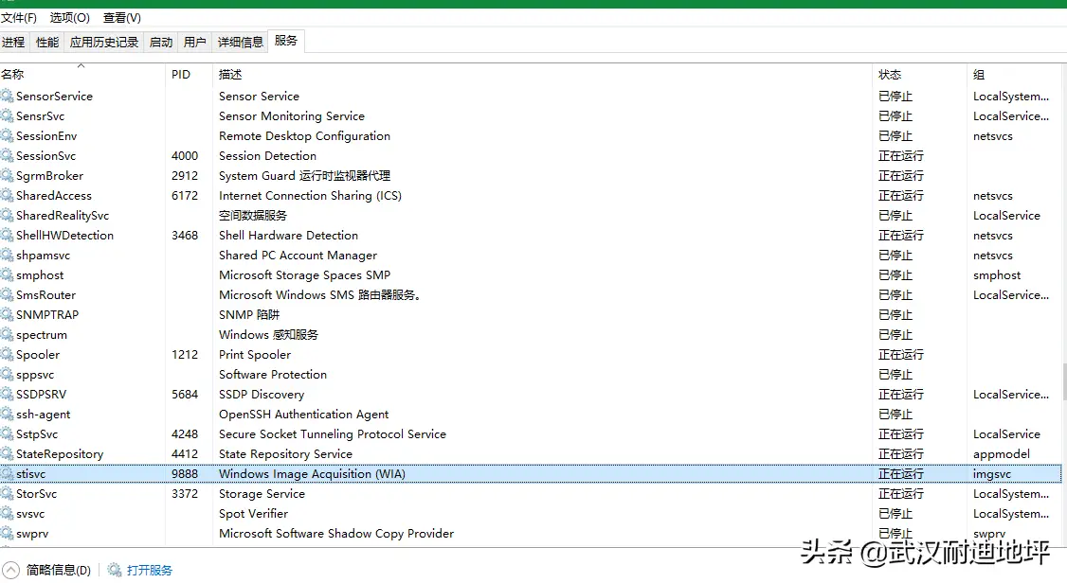The width and height of the screenshot is (1067, 583).
Task: Switch to the 详细信息 tab
Action: coord(241,42)
